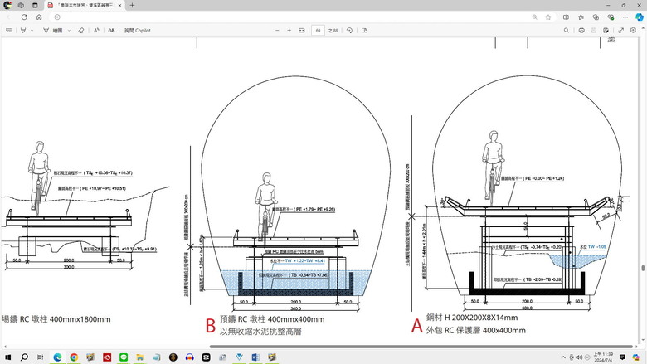
Task: Select the open PDF browser tab
Action: [85, 5]
